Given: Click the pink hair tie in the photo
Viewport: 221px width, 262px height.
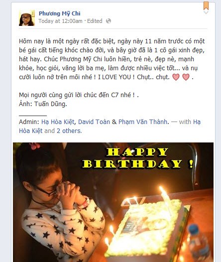Looking at the screenshot, I should (34, 146).
